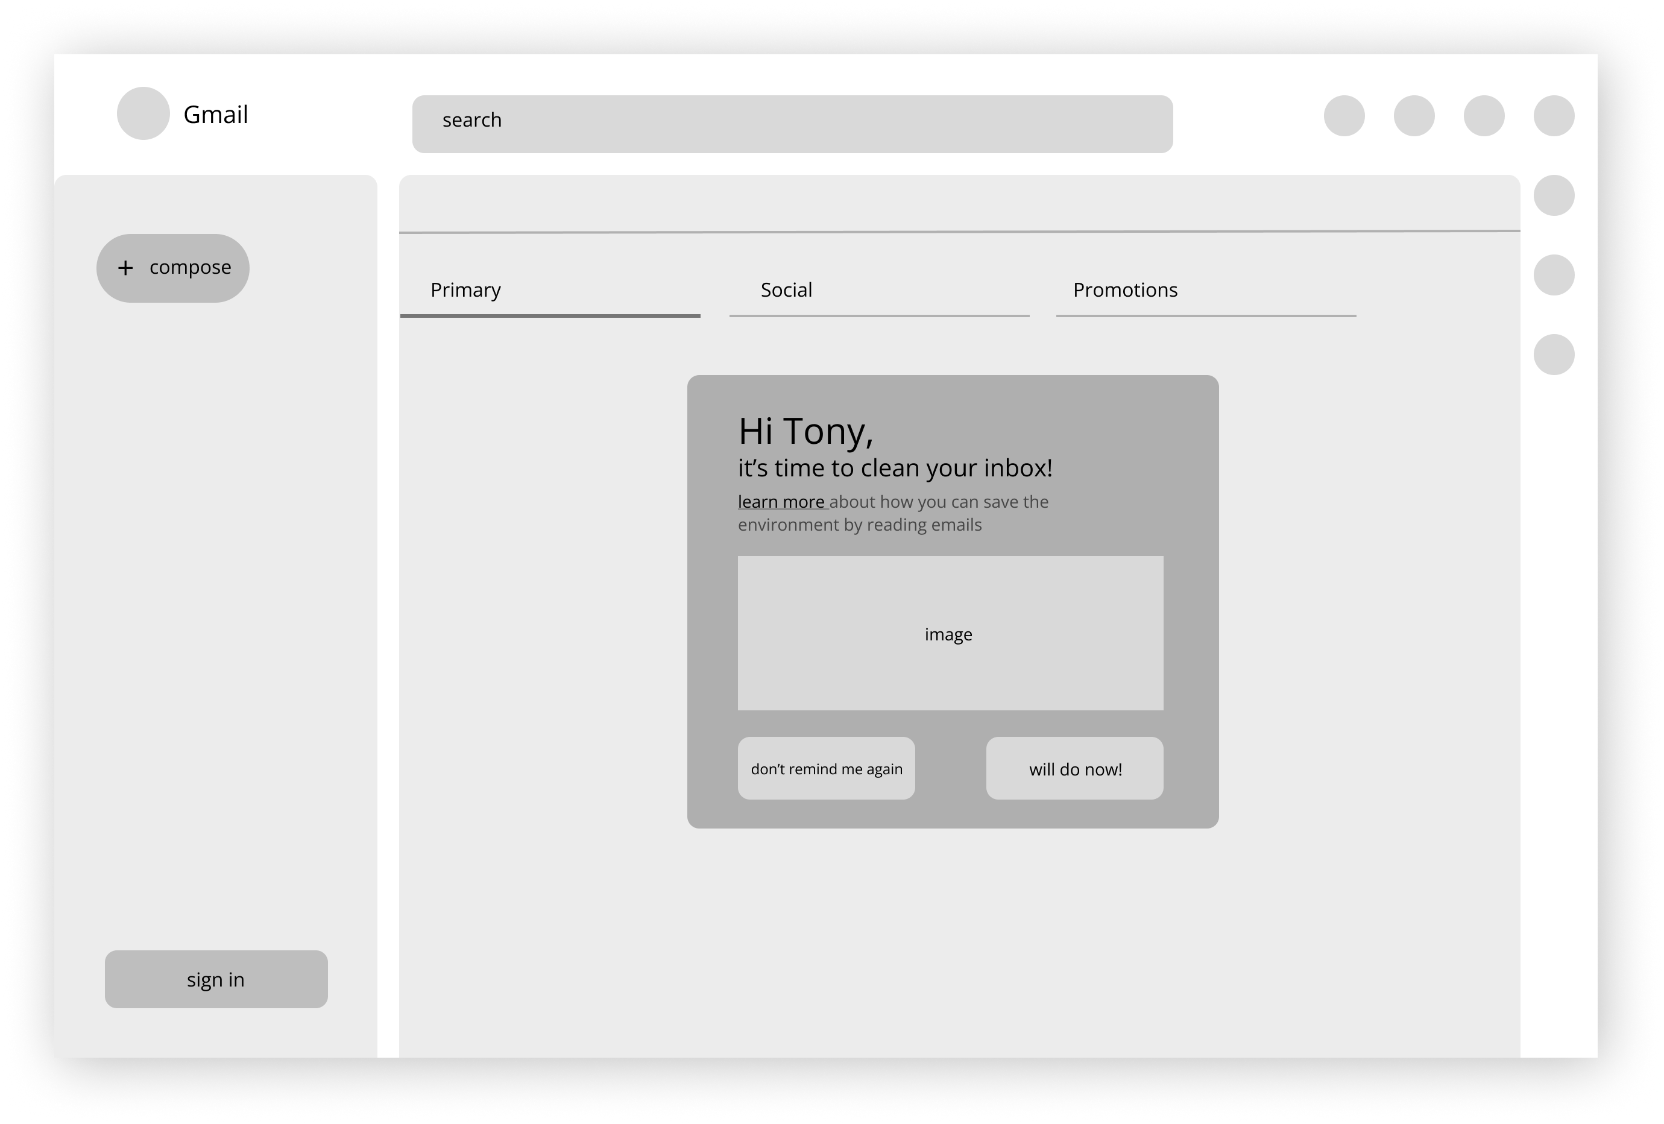Image resolution: width=1664 pixels, height=1124 pixels.
Task: Click the will do now! button
Action: (x=1075, y=768)
